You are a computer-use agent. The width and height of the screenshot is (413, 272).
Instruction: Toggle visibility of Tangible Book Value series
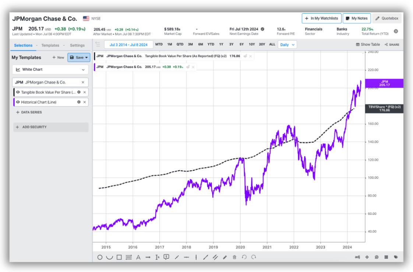(x=18, y=92)
